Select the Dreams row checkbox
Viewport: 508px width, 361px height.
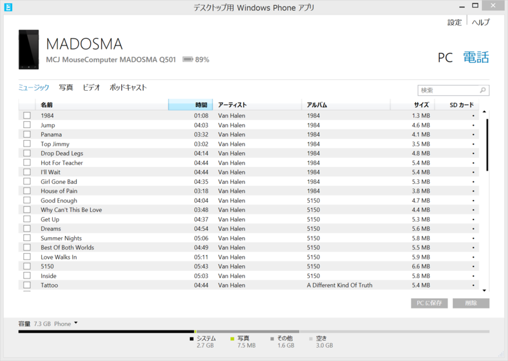[27, 228]
